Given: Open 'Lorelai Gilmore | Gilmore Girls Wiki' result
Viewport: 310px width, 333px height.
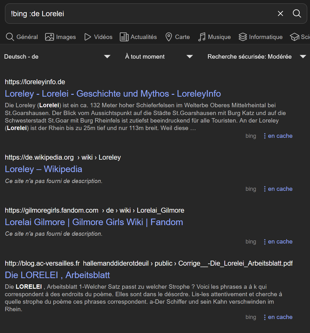Looking at the screenshot, I should (94, 222).
